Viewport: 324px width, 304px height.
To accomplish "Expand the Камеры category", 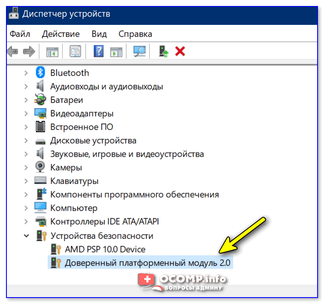I will (x=26, y=168).
